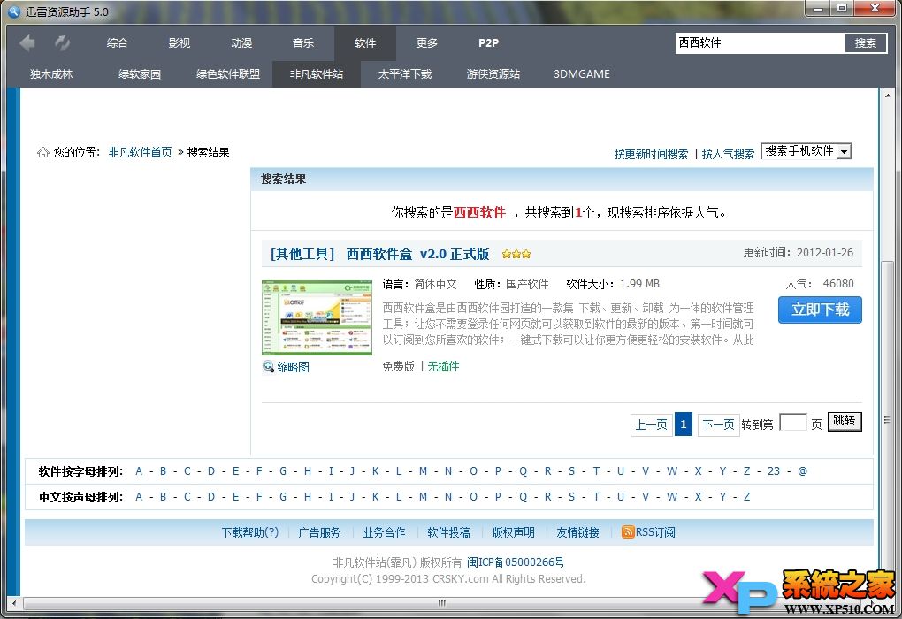Click the vertical scrollbar thumb
This screenshot has width=902, height=619.
coord(887,419)
